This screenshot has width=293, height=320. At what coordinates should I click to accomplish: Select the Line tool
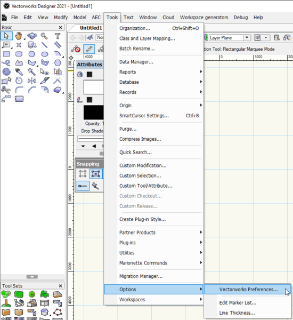[44, 45]
